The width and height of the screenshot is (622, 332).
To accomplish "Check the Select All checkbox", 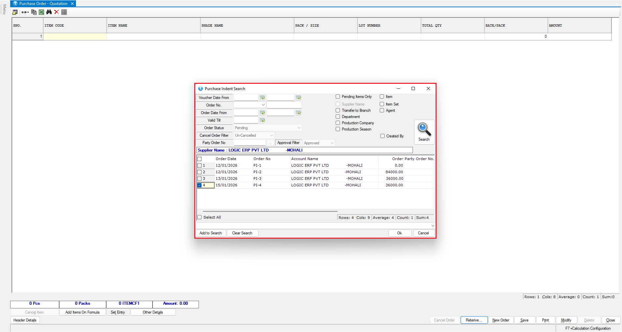I will (x=200, y=217).
